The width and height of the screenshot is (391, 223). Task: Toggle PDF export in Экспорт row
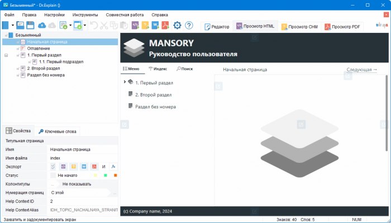click(94, 167)
